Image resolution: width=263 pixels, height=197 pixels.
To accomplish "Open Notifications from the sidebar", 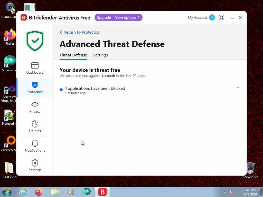I will click(35, 146).
